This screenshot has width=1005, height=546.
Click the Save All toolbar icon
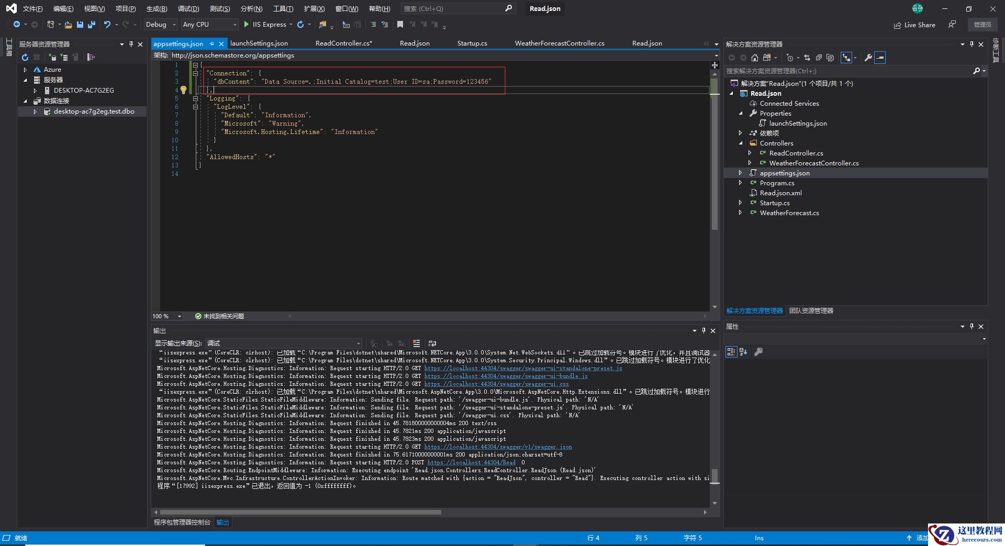pos(92,25)
